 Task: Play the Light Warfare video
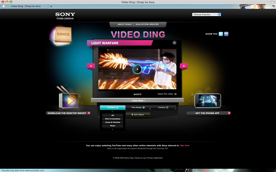(x=137, y=69)
